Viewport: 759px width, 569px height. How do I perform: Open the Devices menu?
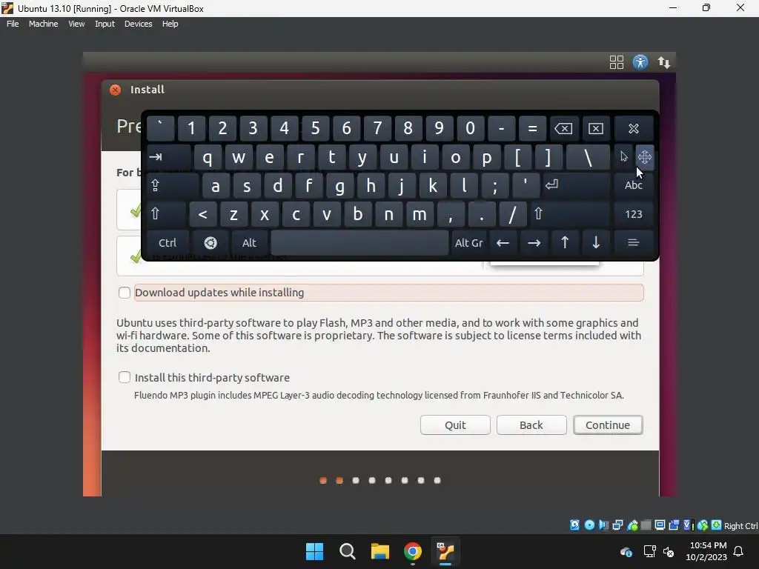pyautogui.click(x=138, y=24)
